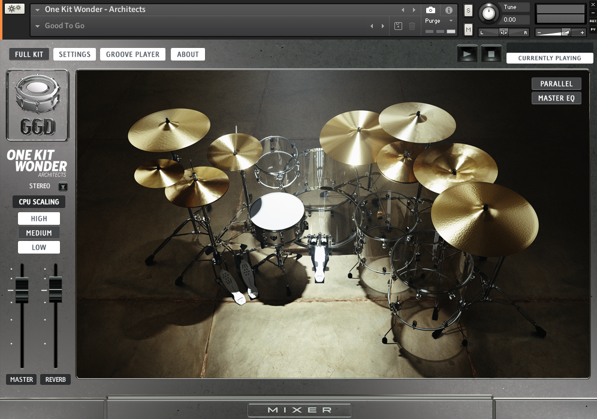Viewport: 597px width, 419px height.
Task: Click the output volume slider
Action: [x=560, y=32]
